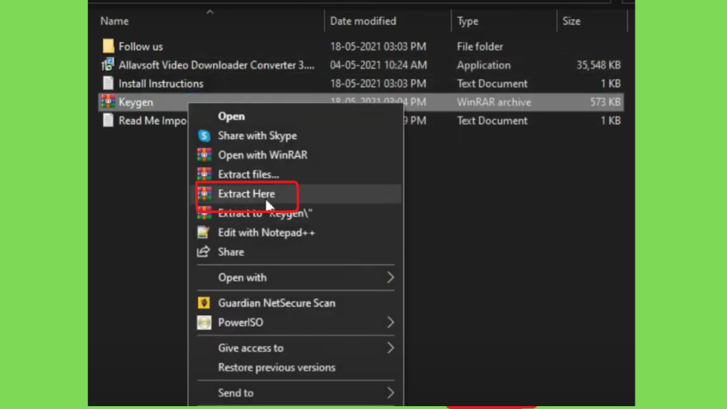Click Install Instructions 1 KB size cell
The height and width of the screenshot is (409, 727).
tap(610, 84)
